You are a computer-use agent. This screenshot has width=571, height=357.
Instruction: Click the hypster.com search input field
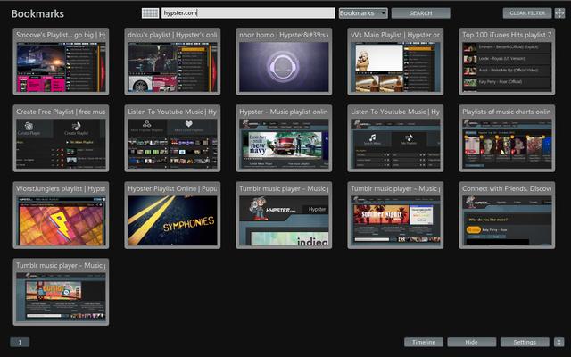pos(248,13)
